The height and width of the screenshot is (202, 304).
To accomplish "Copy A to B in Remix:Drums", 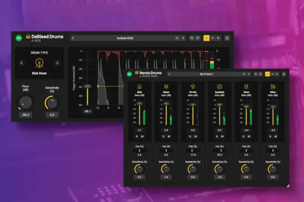I will (272, 74).
